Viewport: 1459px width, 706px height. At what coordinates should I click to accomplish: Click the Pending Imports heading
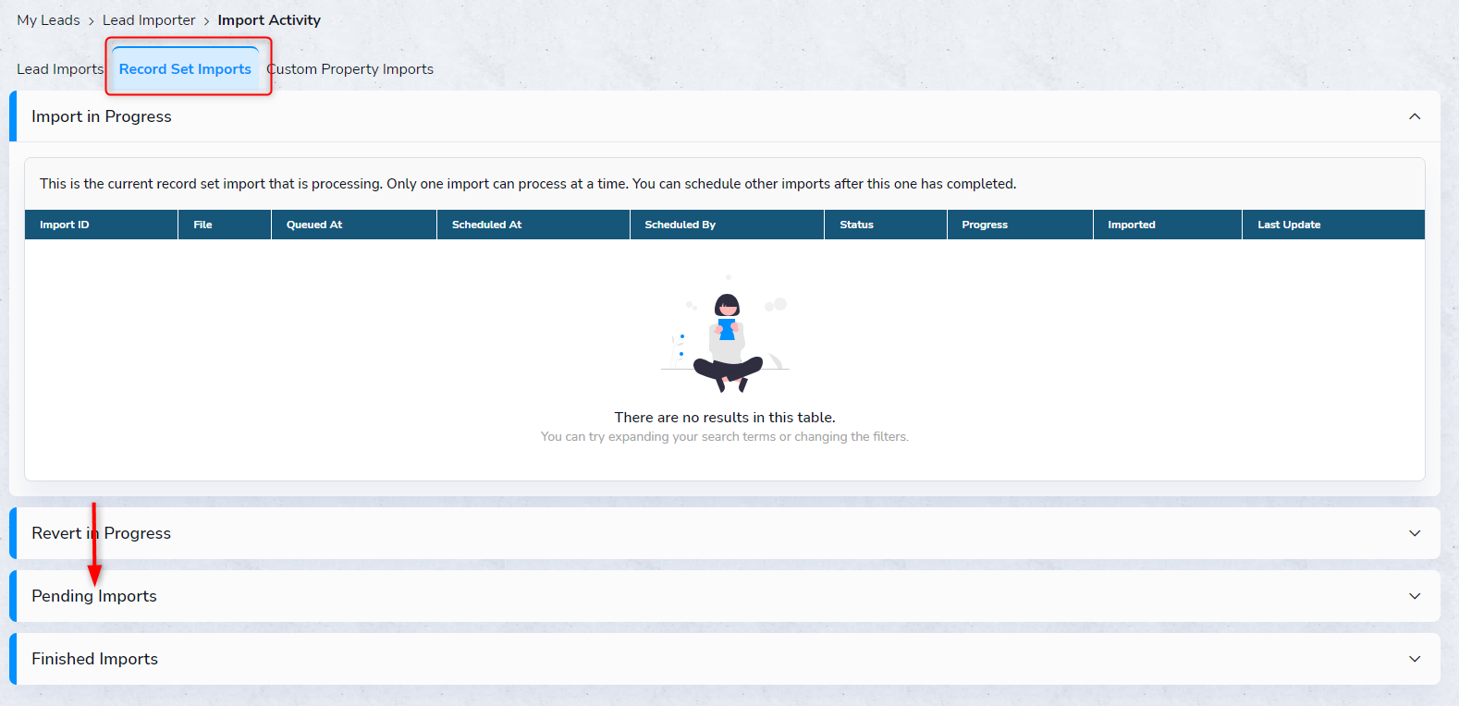click(x=94, y=596)
